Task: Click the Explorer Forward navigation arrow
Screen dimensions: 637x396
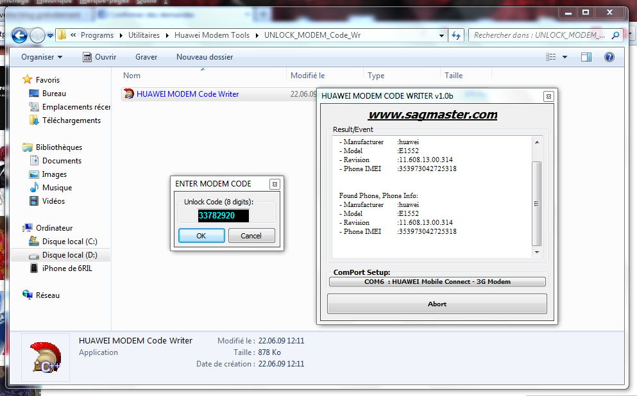Action: click(38, 35)
